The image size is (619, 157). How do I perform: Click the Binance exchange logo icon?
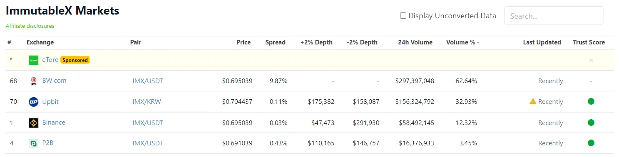point(34,123)
